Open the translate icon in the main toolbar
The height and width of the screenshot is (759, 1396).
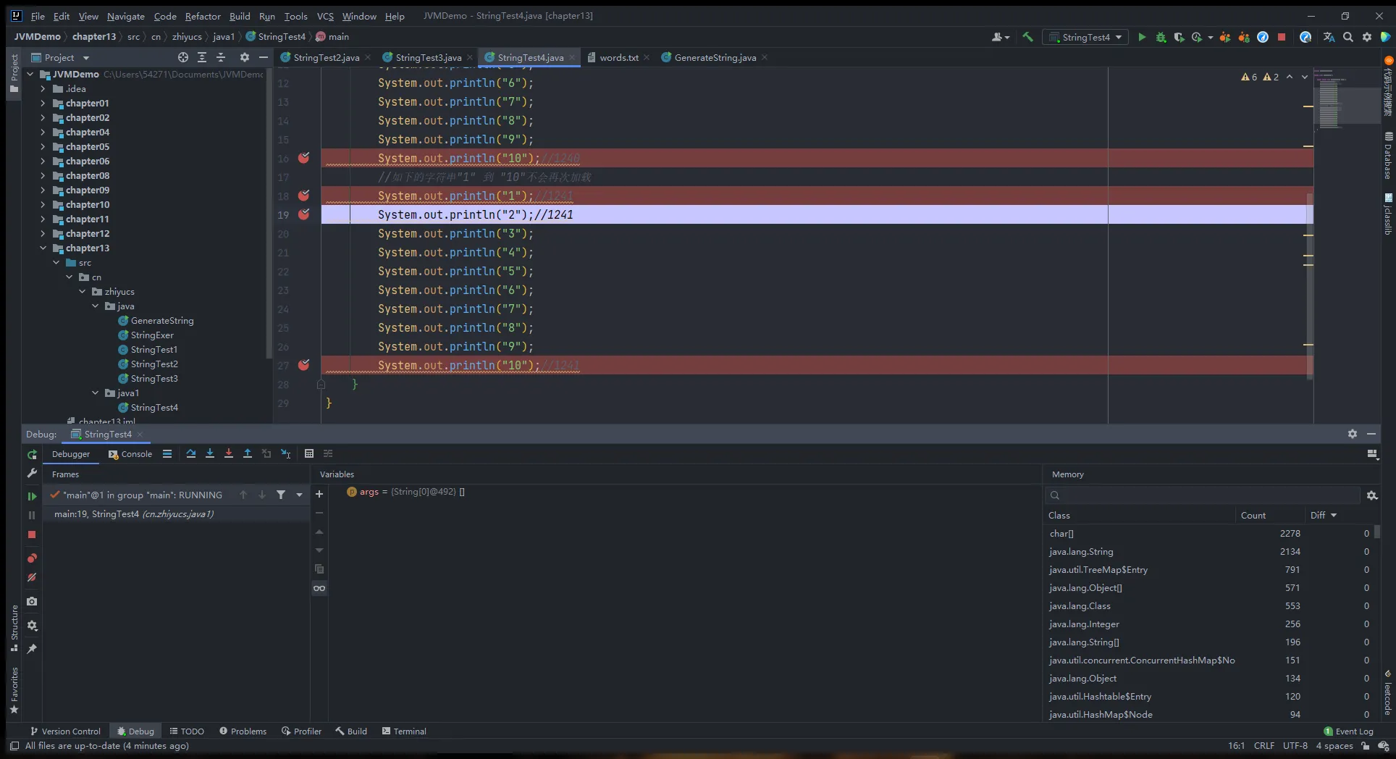[x=1329, y=37]
